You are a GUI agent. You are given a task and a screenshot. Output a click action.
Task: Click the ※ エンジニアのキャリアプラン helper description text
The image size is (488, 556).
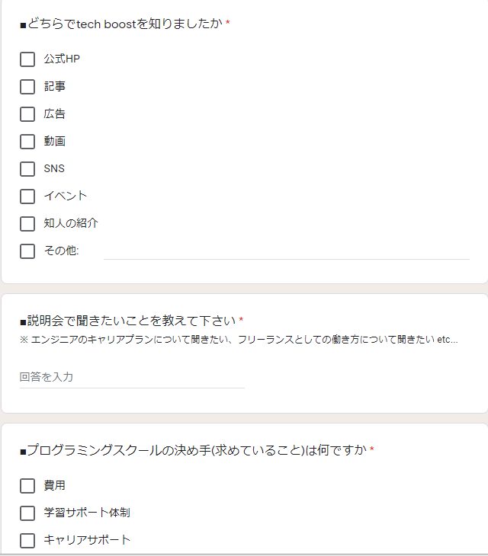pos(238,339)
